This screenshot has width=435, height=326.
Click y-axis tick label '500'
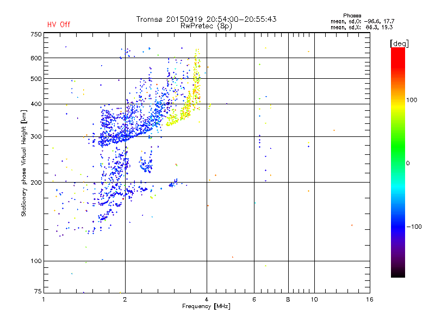pyautogui.click(x=36, y=79)
